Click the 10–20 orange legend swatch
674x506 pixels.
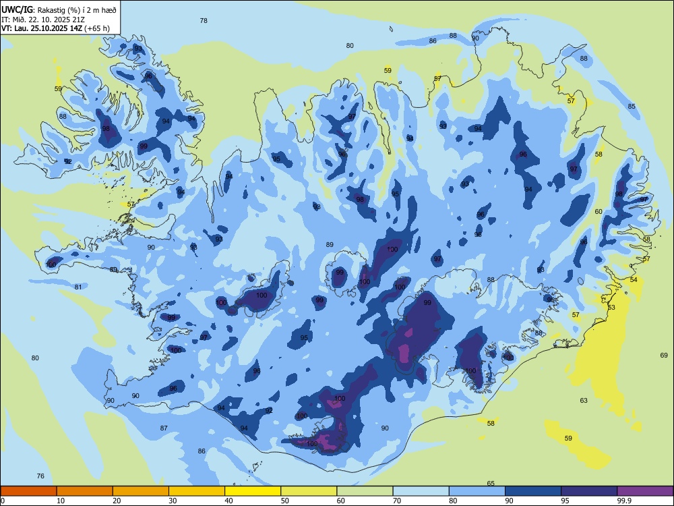click(85, 491)
